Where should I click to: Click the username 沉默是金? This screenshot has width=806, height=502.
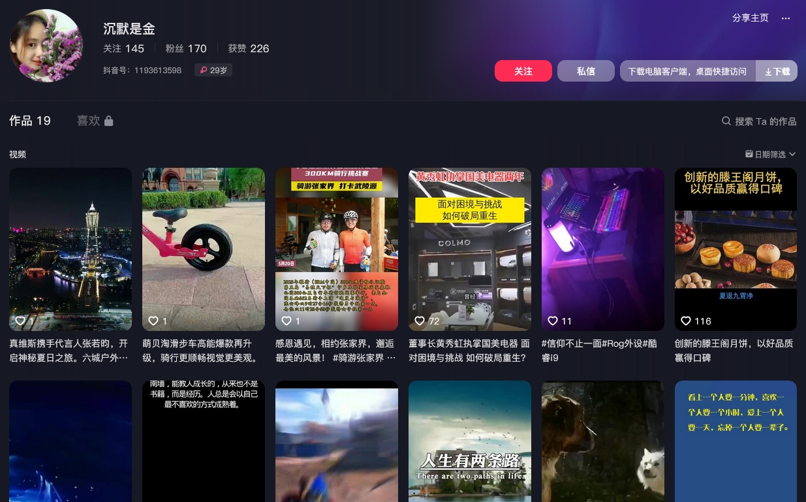coord(129,29)
